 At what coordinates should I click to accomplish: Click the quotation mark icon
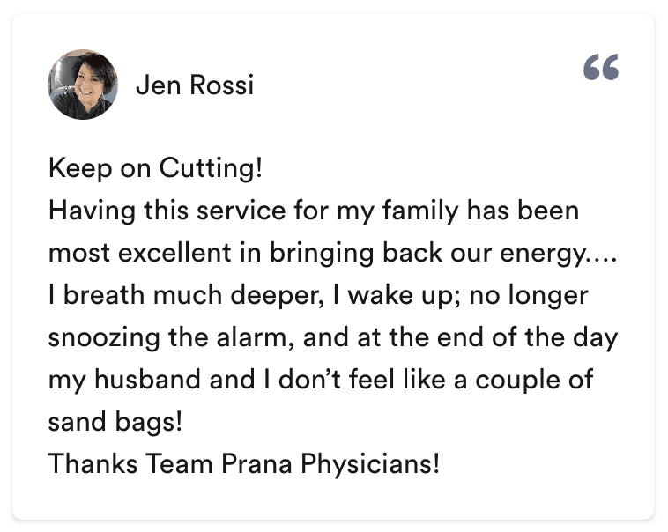click(x=601, y=68)
